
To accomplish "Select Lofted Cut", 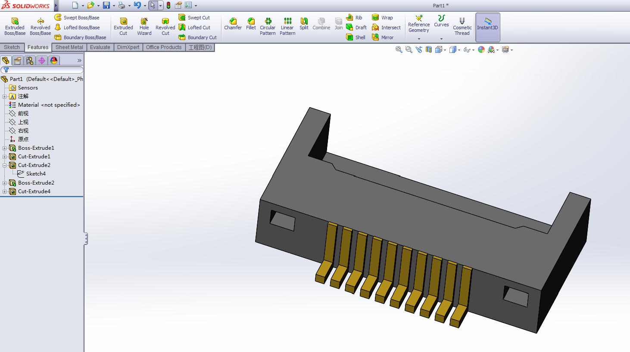I will (x=194, y=28).
